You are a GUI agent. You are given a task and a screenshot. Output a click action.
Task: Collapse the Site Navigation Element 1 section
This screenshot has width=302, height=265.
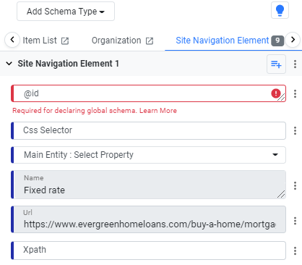pyautogui.click(x=9, y=64)
